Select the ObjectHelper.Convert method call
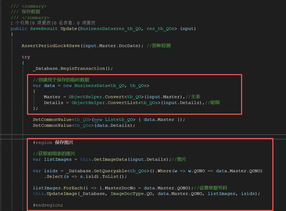 95,97
